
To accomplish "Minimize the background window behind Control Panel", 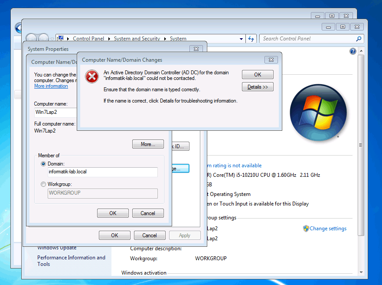I will pyautogui.click(x=317, y=16).
